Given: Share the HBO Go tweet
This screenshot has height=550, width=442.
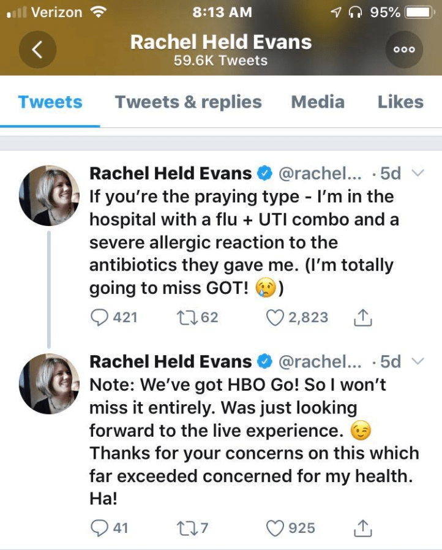Looking at the screenshot, I should point(363,527).
